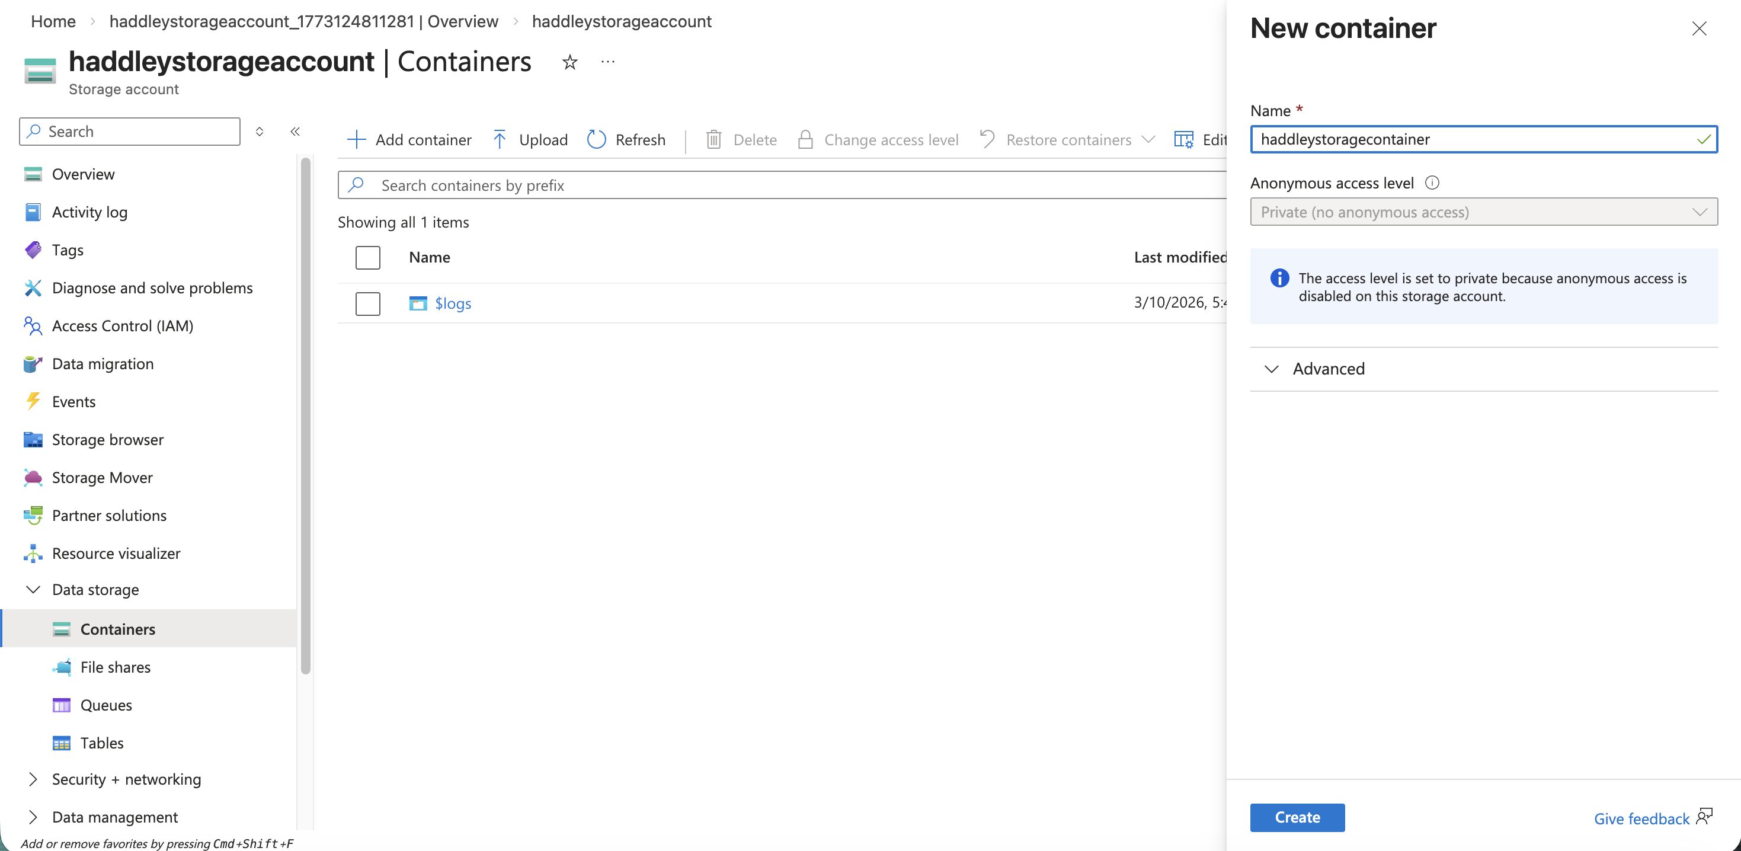Collapse the sidebar with double chevron
The width and height of the screenshot is (1741, 851).
coord(295,131)
